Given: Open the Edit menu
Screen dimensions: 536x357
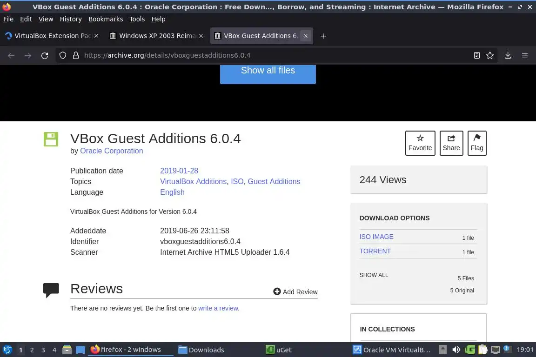Looking at the screenshot, I should tap(26, 19).
